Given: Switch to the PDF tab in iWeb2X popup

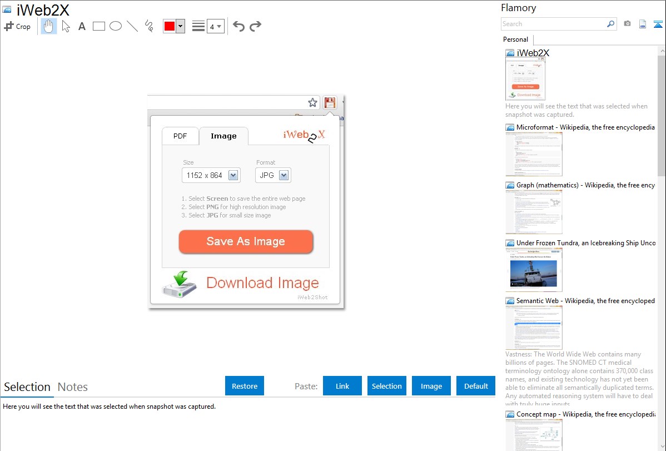Looking at the screenshot, I should (180, 136).
